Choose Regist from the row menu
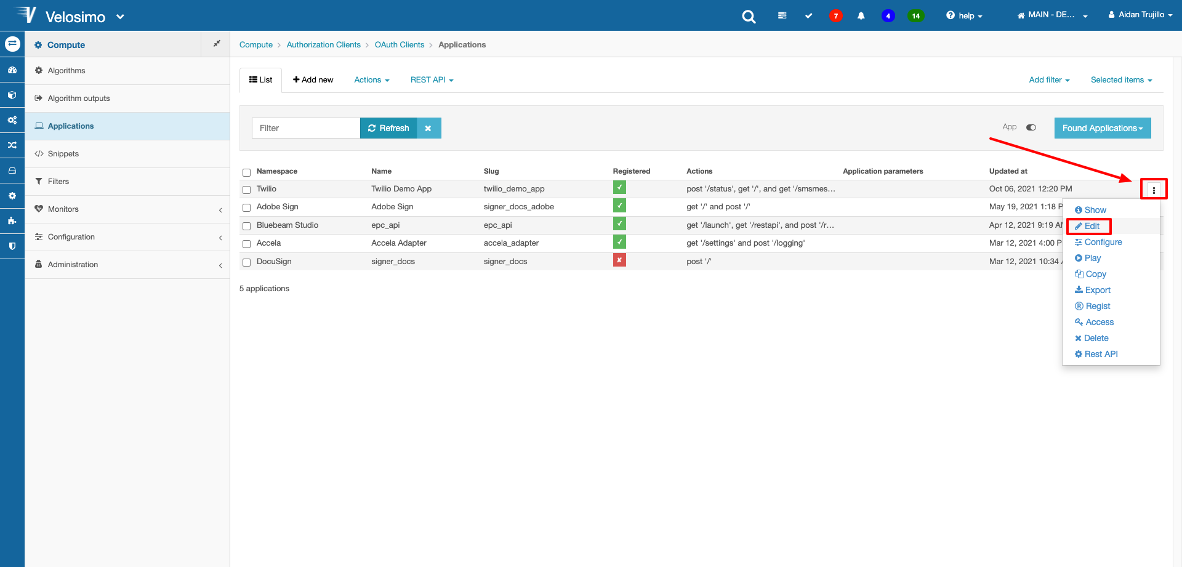1182x567 pixels. tap(1093, 306)
